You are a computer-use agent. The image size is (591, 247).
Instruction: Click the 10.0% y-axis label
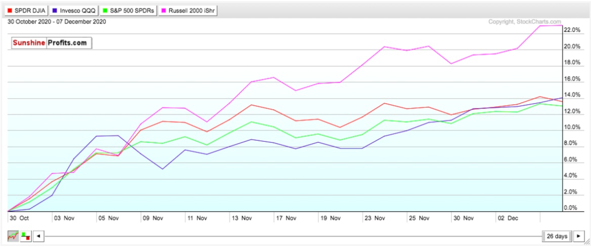[572, 127]
